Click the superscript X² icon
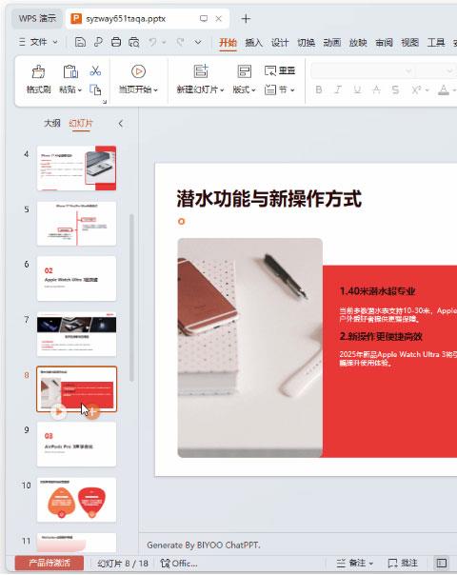457x575 pixels. coord(416,89)
